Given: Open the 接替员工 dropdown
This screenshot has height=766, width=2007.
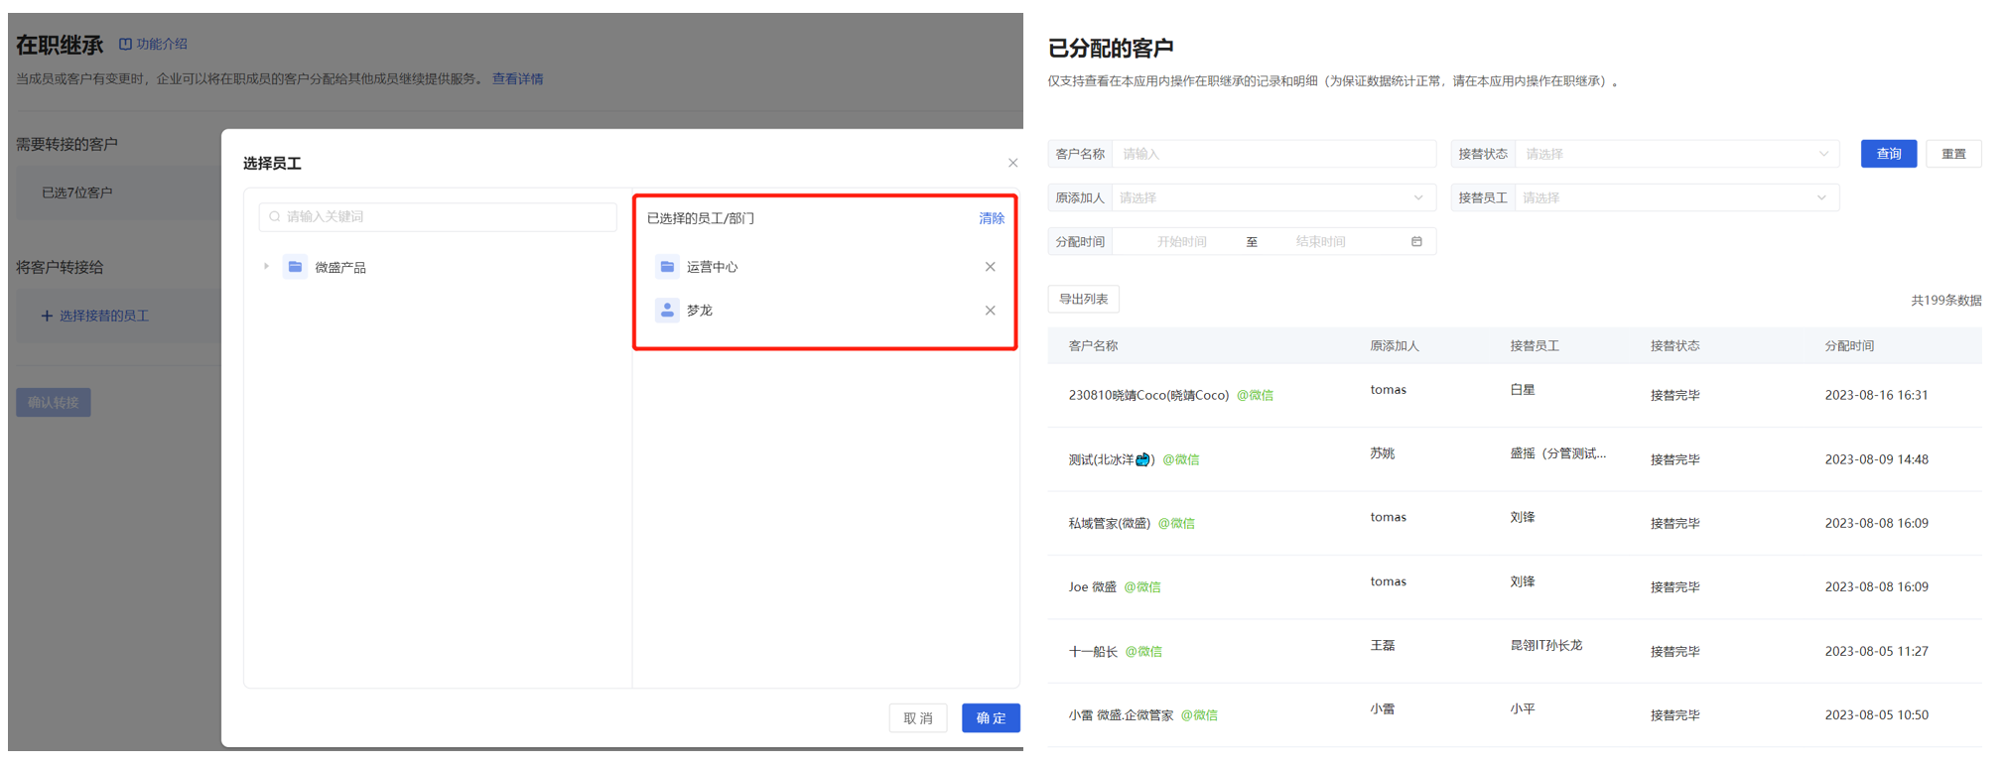Looking at the screenshot, I should (x=1676, y=197).
